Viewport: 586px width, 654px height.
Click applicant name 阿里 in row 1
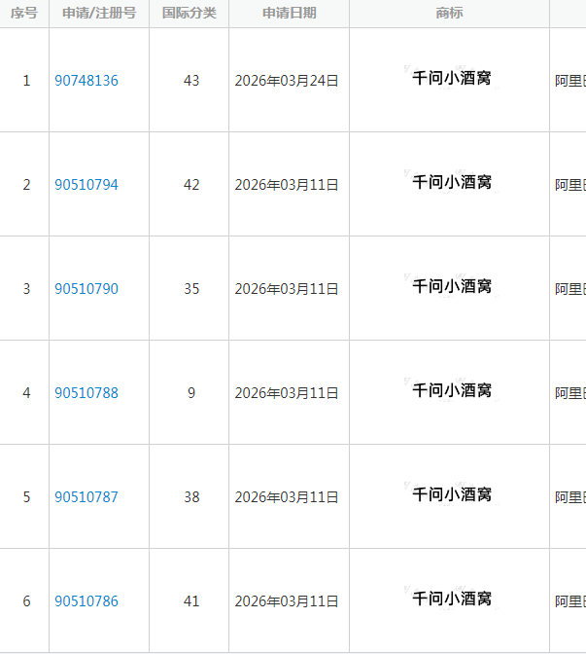coord(570,81)
